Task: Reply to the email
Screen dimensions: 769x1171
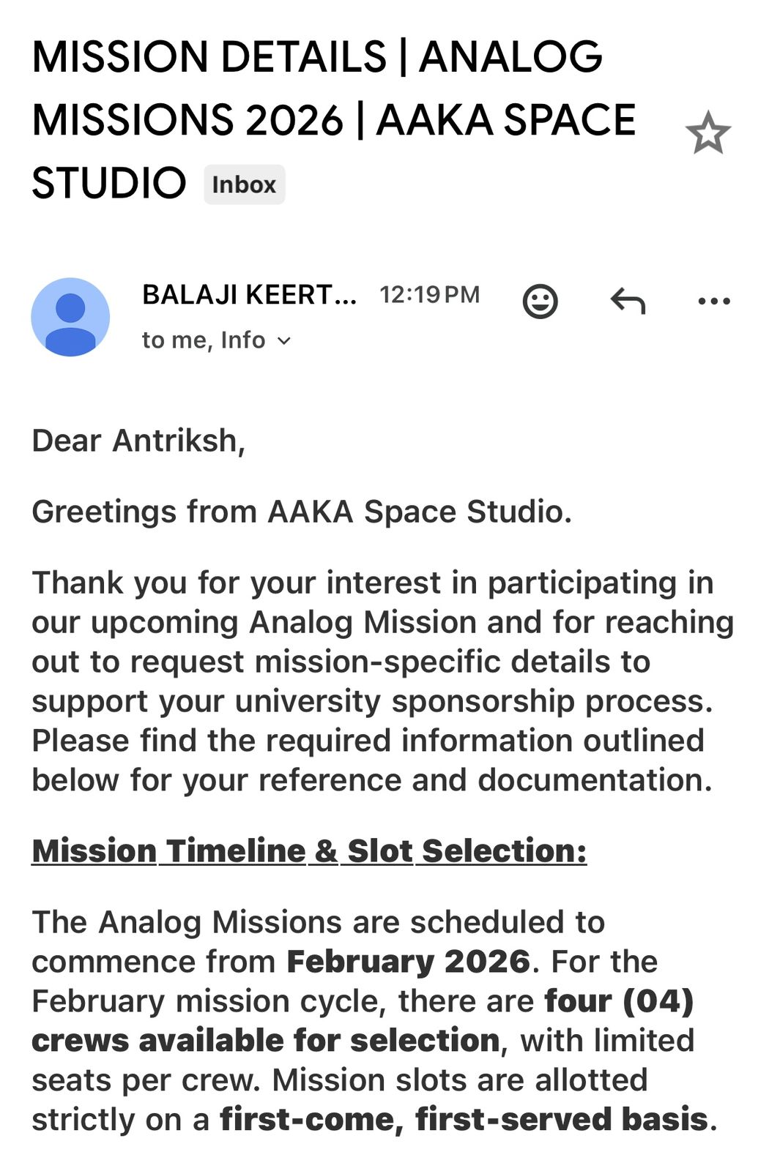Action: (x=628, y=300)
